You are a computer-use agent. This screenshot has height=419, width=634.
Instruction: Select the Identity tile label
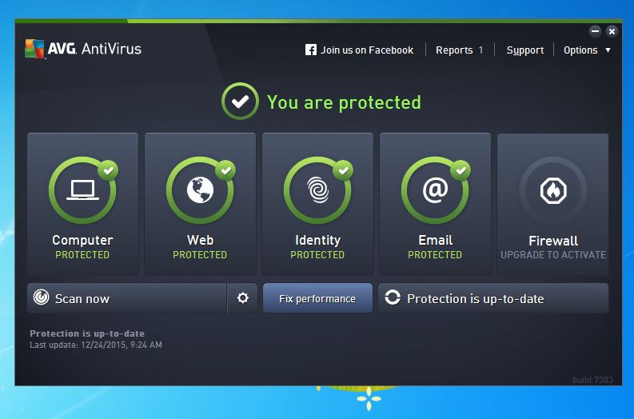[318, 240]
